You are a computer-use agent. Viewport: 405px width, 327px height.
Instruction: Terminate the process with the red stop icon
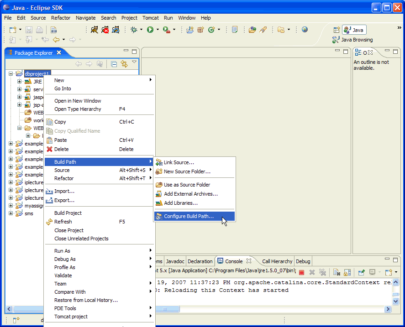(x=301, y=272)
